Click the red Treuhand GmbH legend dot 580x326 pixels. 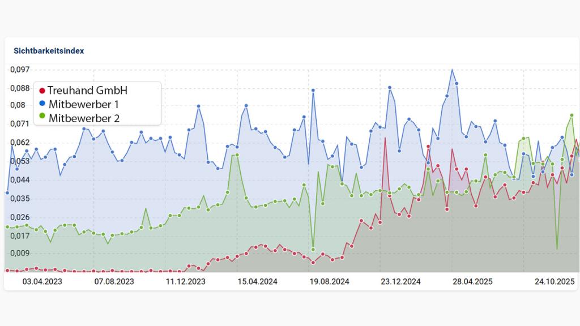42,91
